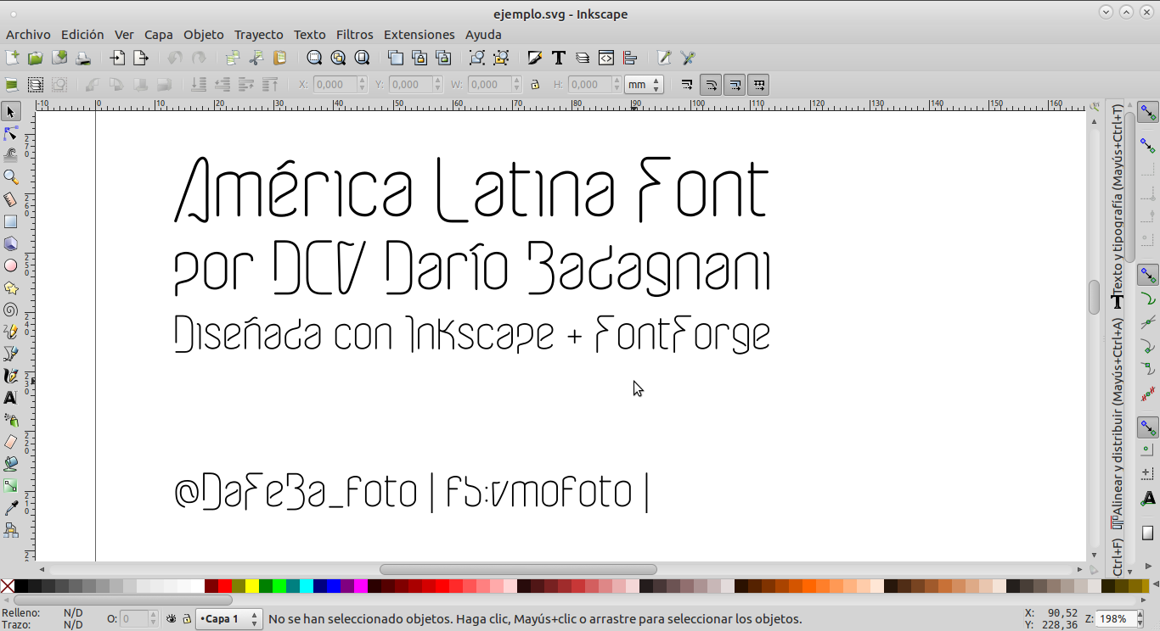Screen dimensions: 1160x631
Task: Click width W spinner arrows
Action: tap(516, 84)
